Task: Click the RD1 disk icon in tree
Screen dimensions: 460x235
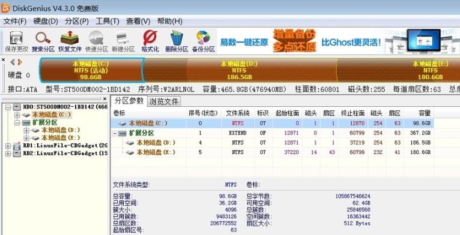Action: 17,146
